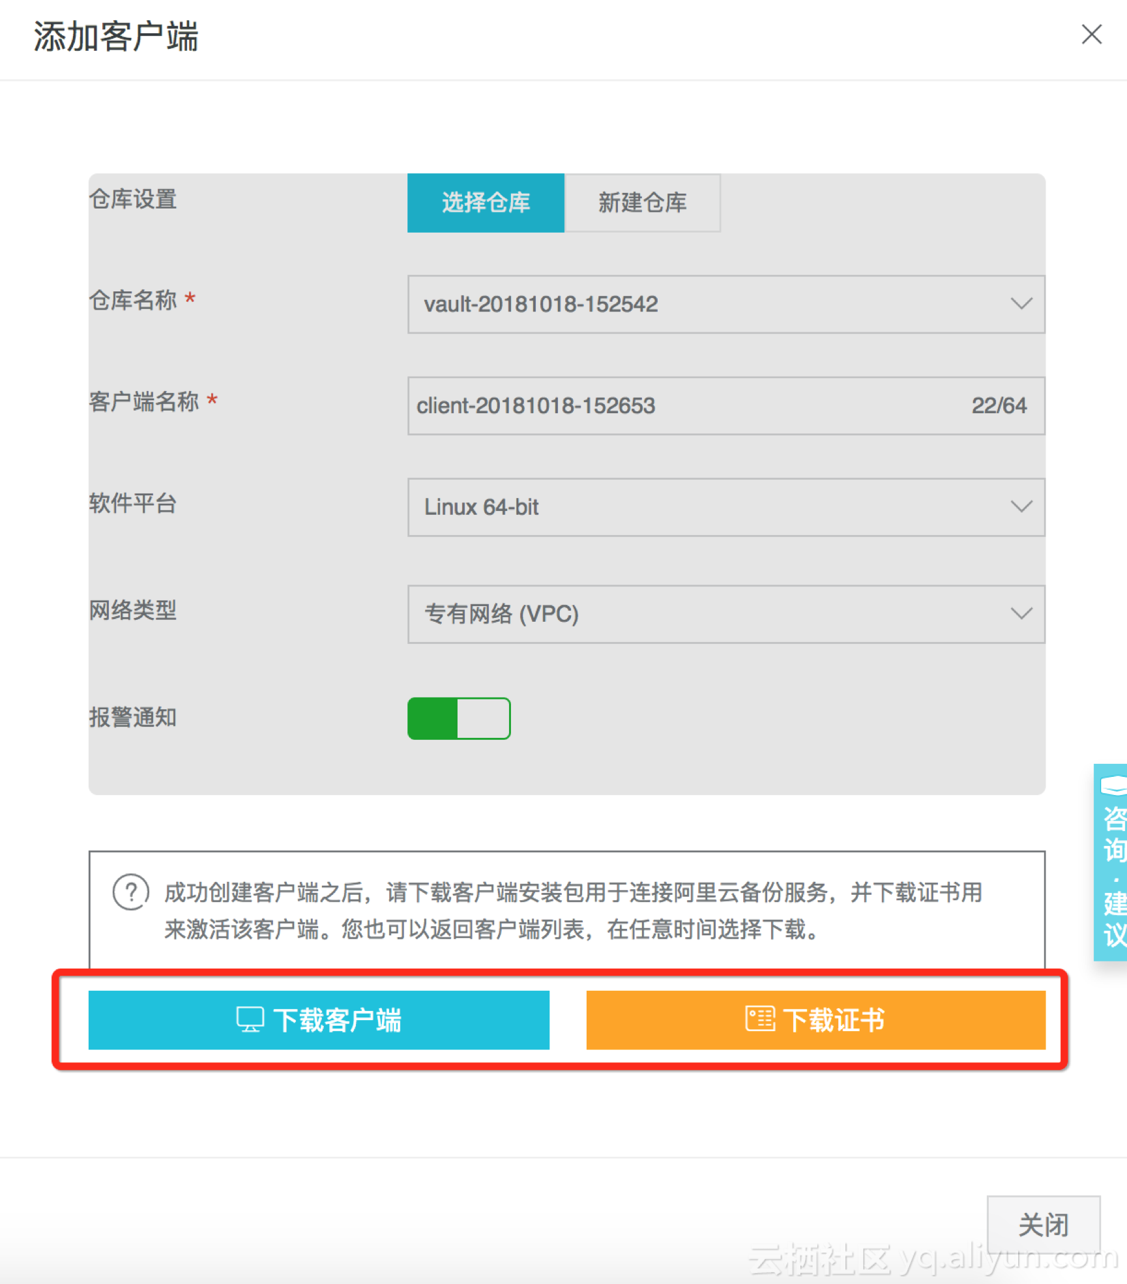
Task: Open the 咨询·建议 side tab
Action: coord(1111,862)
